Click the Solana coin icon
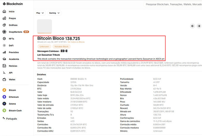Screen dimensions: 202x136 pos(4,104)
